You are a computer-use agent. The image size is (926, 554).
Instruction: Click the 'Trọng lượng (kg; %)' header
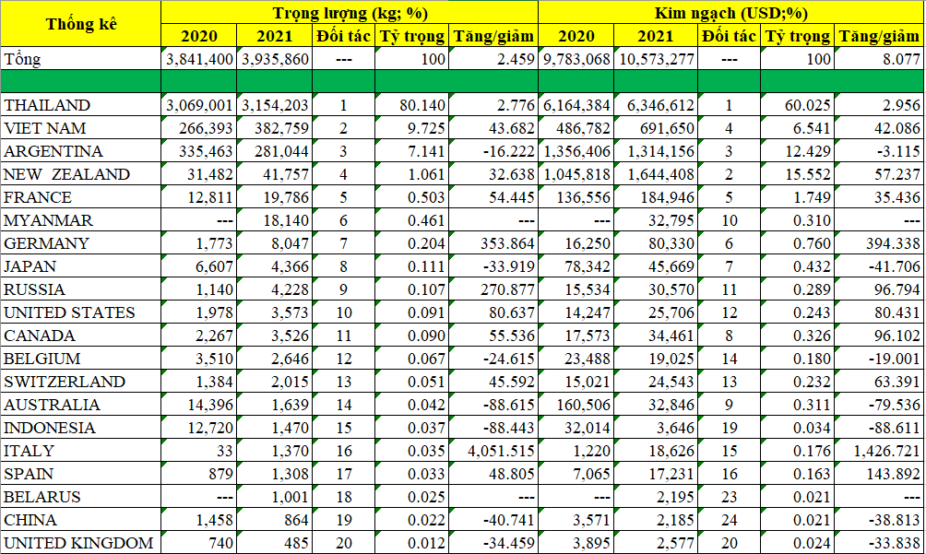350,12
